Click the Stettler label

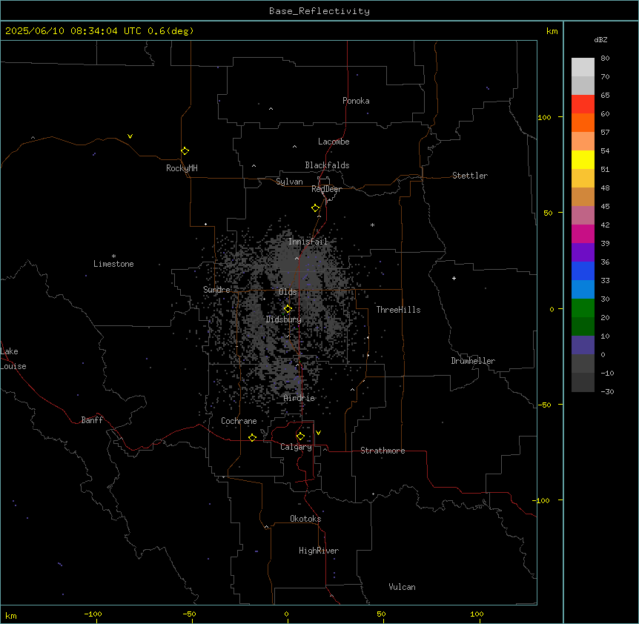pos(470,176)
